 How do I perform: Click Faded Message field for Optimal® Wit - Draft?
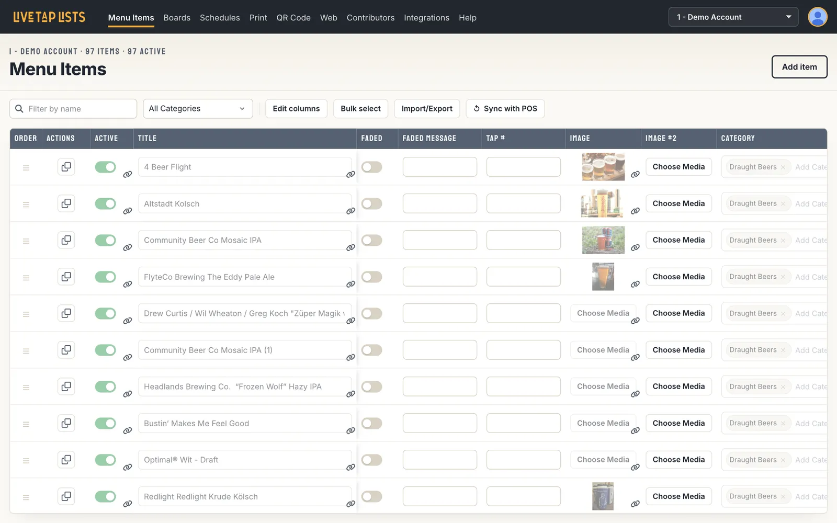pyautogui.click(x=439, y=460)
